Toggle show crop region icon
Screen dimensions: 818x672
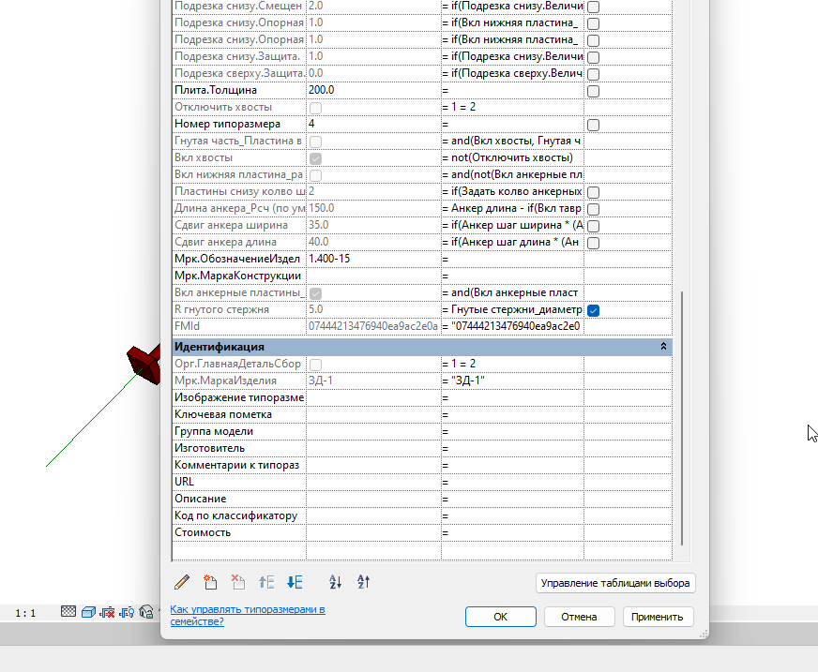tap(127, 611)
